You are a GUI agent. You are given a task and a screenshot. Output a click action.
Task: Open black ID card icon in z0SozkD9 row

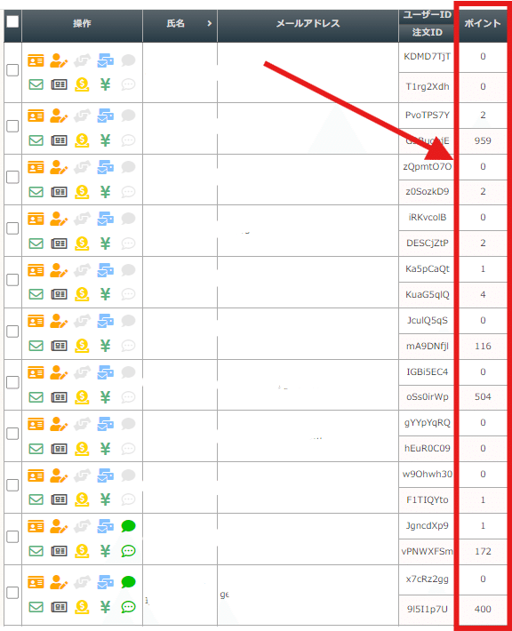pos(60,192)
